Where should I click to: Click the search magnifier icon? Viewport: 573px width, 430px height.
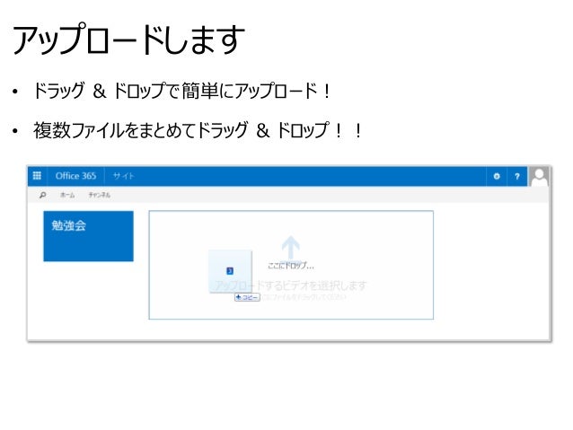tap(43, 195)
